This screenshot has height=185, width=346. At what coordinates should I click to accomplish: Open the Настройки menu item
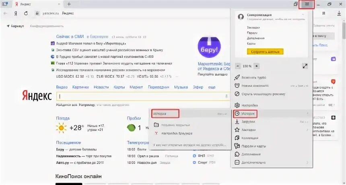coord(272,105)
